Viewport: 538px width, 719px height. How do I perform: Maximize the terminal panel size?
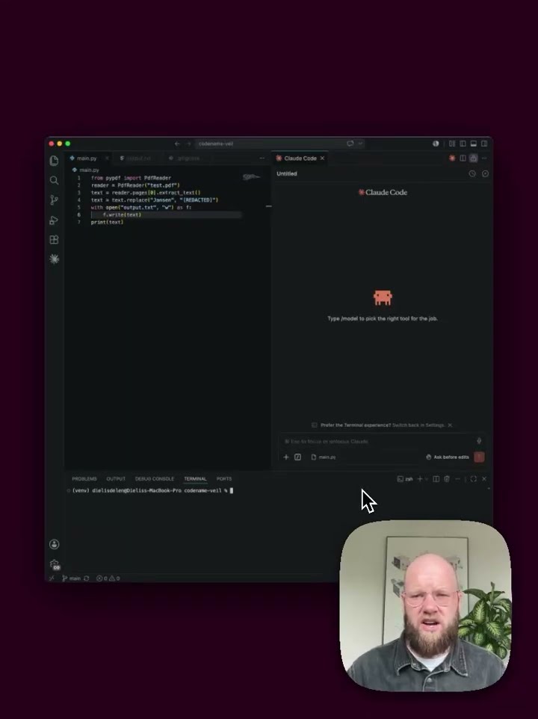tap(474, 479)
